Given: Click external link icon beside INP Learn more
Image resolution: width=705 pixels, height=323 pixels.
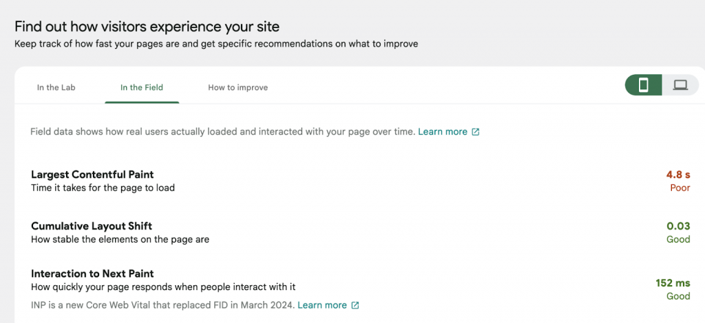Looking at the screenshot, I should pyautogui.click(x=355, y=305).
